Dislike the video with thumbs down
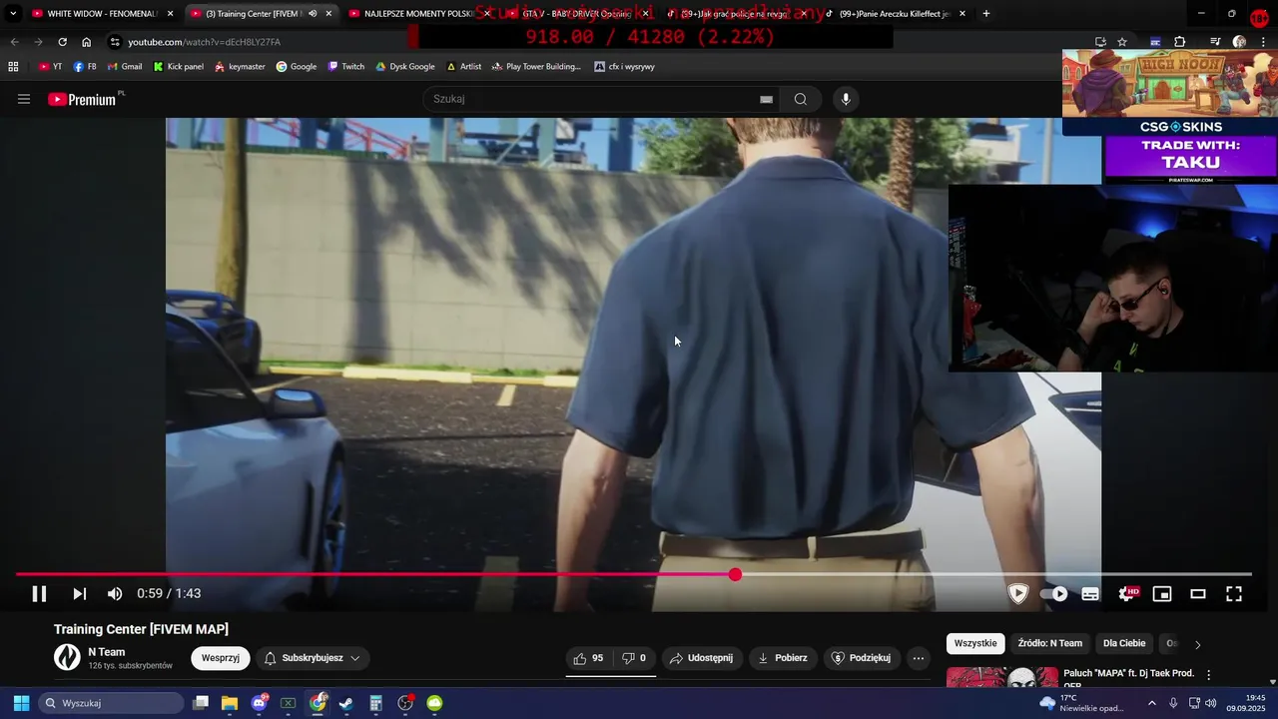This screenshot has height=719, width=1278. [x=634, y=658]
